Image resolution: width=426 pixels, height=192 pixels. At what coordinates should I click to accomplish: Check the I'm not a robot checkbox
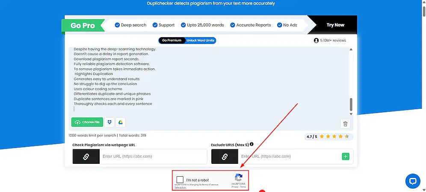(x=180, y=180)
